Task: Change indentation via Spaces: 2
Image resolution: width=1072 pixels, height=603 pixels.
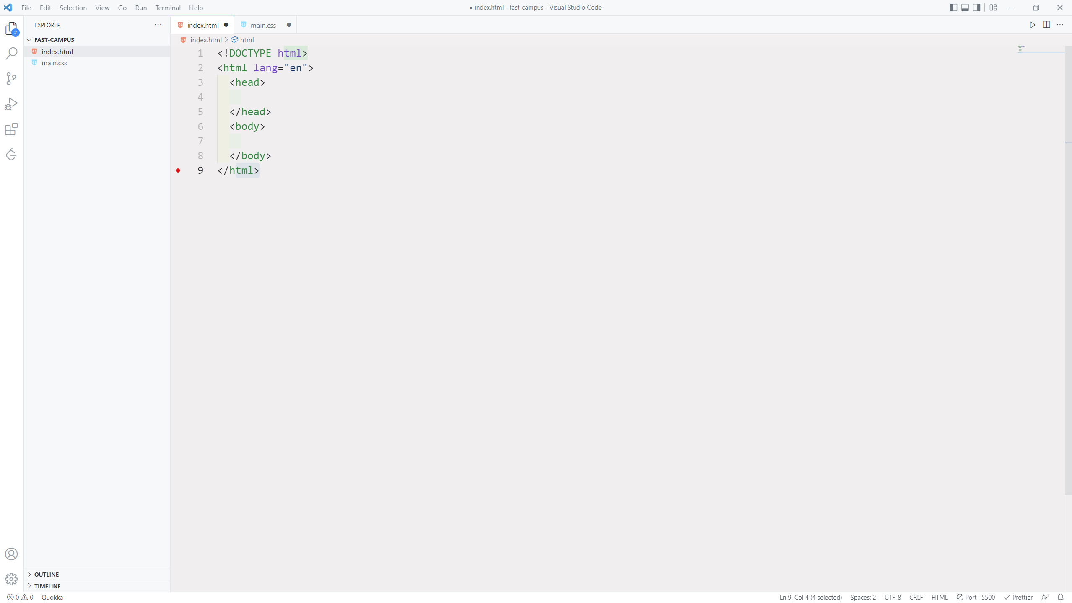Action: [x=863, y=597]
